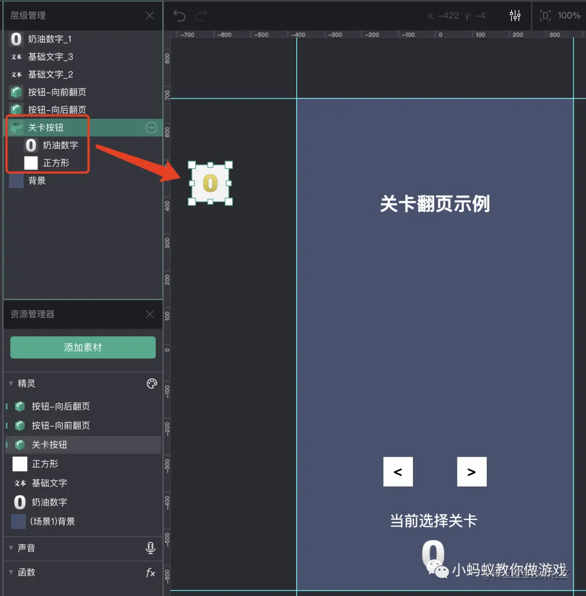Click the fit-to-screen frame icon
This screenshot has height=596, width=586.
pyautogui.click(x=545, y=16)
